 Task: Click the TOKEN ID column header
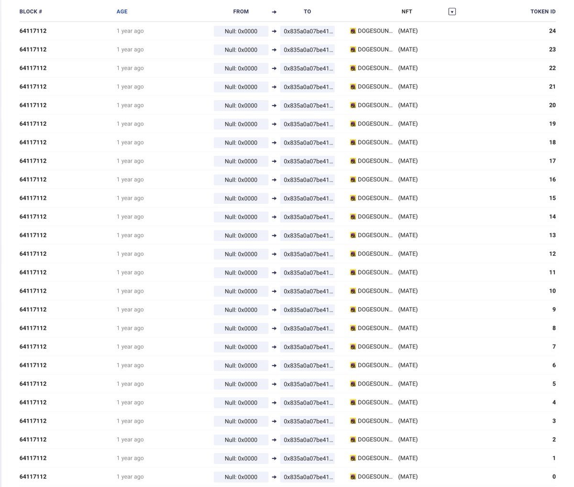click(x=542, y=11)
